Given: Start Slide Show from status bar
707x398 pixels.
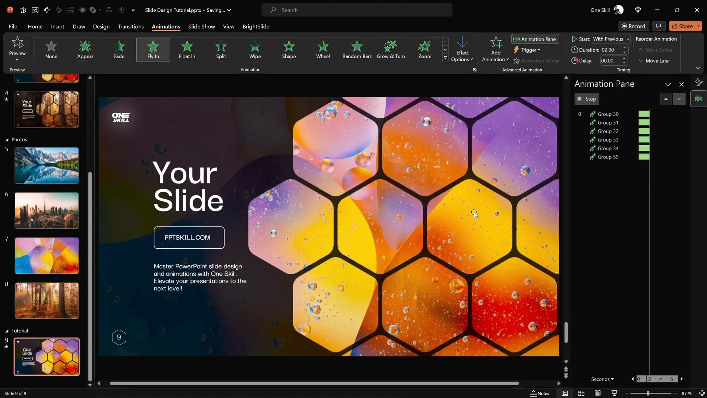Looking at the screenshot, I should pyautogui.click(x=613, y=393).
